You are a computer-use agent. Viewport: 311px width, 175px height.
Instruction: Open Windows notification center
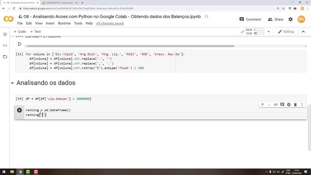tap(306, 172)
